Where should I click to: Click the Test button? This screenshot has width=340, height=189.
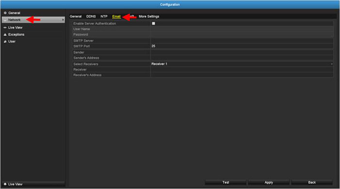tap(225, 183)
